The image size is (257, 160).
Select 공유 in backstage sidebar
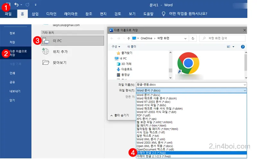(x=12, y=82)
